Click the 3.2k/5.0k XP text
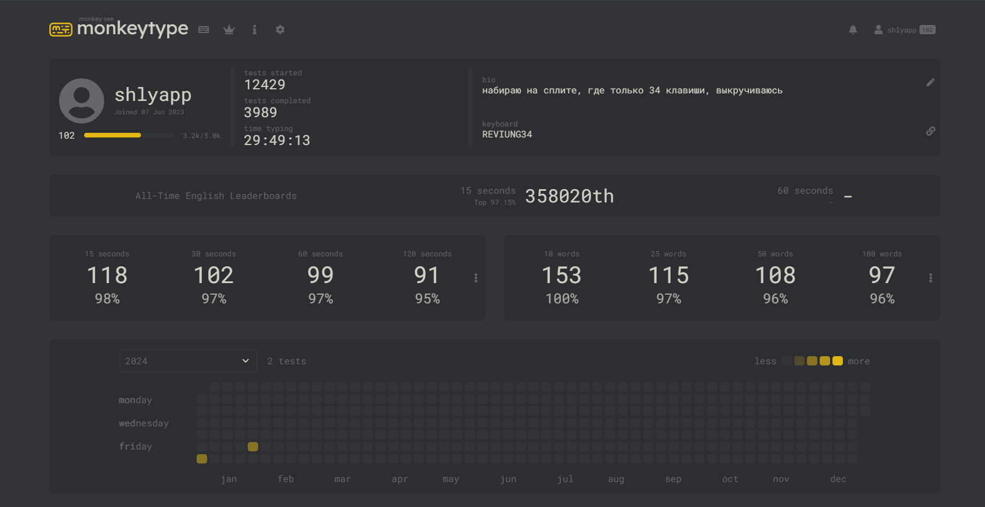The image size is (985, 507). [201, 136]
